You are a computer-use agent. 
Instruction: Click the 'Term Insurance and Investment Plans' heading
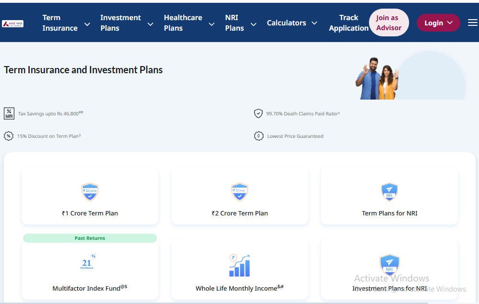coord(83,70)
